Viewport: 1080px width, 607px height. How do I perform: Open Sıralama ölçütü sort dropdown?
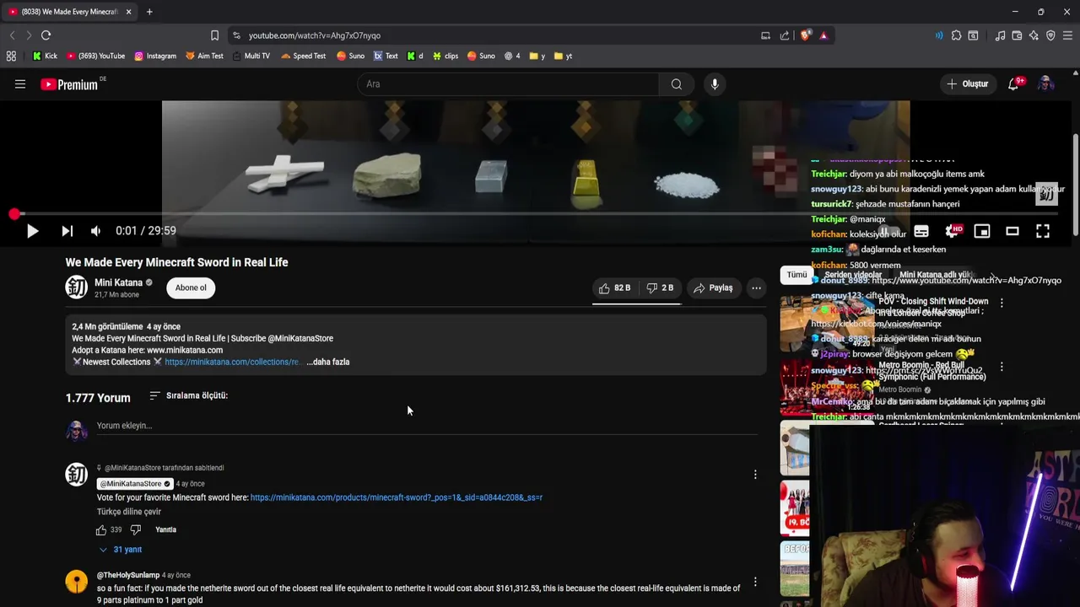(189, 395)
